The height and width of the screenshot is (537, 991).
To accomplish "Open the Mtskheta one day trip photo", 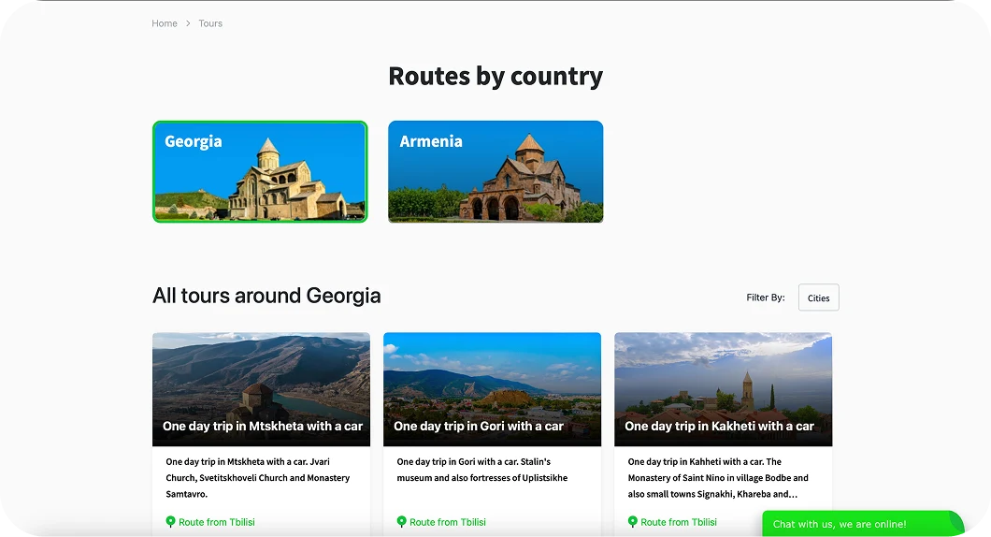I will (x=261, y=374).
